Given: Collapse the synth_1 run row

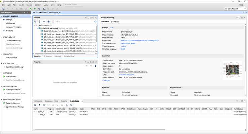Looking at the screenshot, I should click(34, 112).
